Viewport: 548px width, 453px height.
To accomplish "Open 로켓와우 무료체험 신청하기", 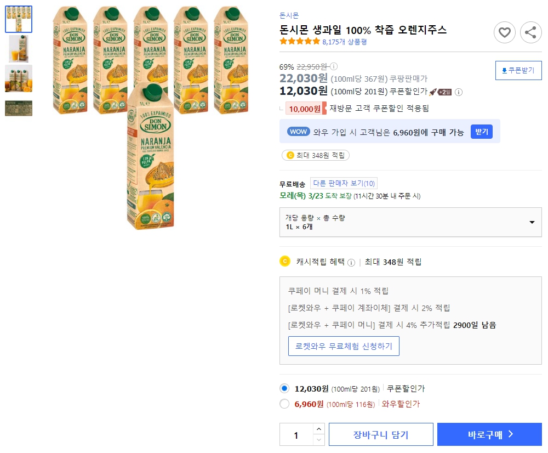I will [x=344, y=346].
